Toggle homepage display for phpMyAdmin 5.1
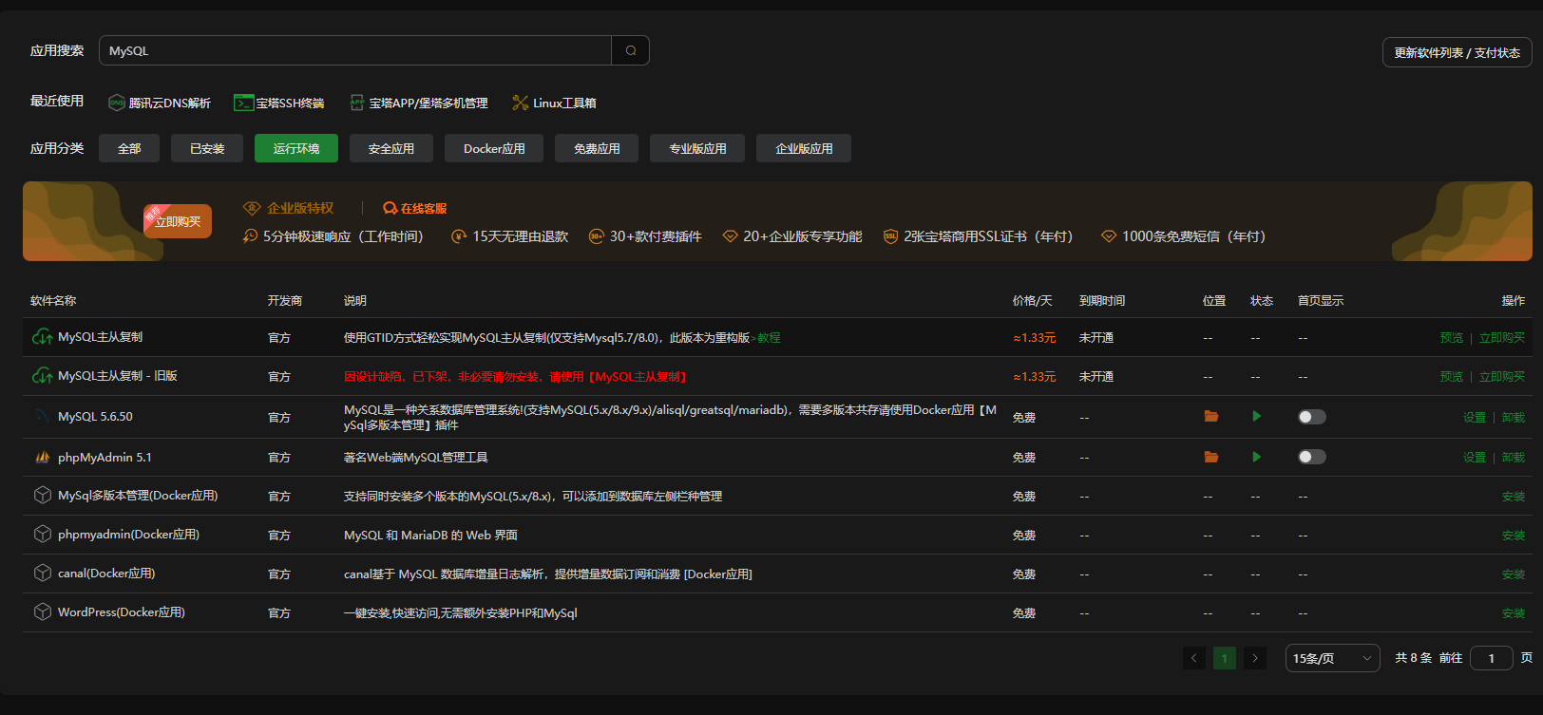This screenshot has height=715, width=1543. [x=1311, y=457]
